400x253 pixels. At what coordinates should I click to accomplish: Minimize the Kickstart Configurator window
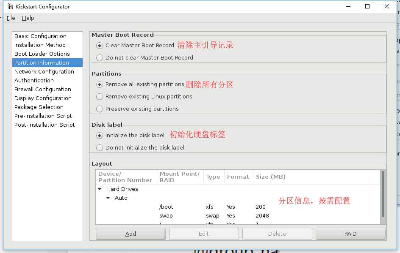pyautogui.click(x=348, y=6)
